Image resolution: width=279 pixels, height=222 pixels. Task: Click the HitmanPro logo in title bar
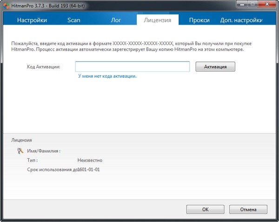(6, 6)
